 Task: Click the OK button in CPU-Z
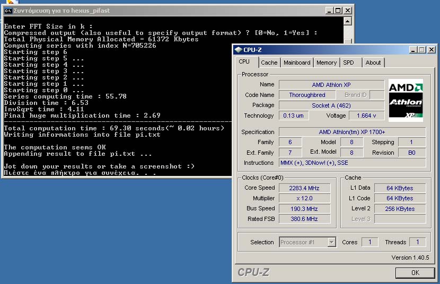[415, 273]
